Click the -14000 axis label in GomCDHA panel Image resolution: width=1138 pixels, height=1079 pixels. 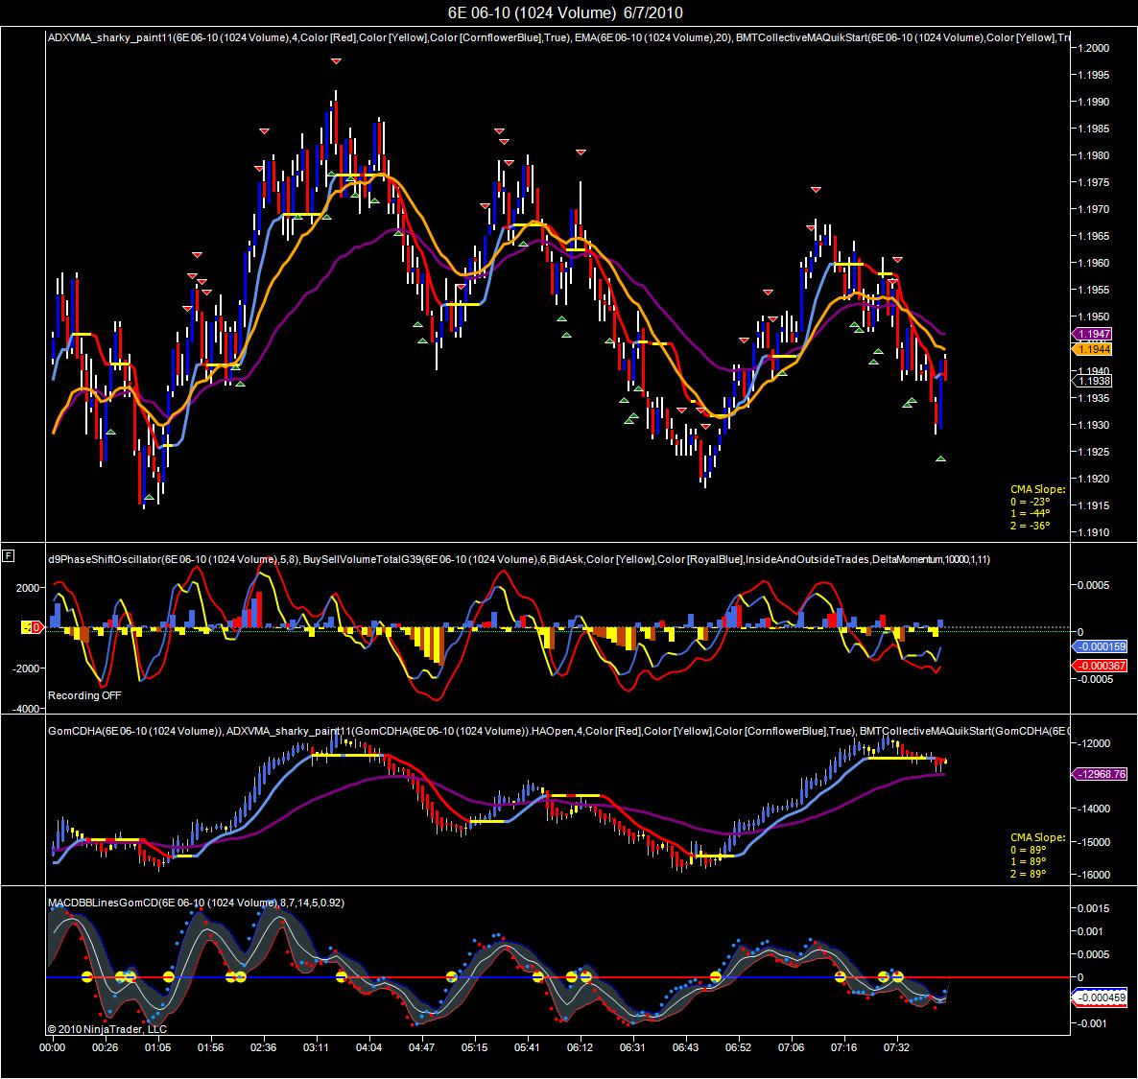(x=1095, y=809)
